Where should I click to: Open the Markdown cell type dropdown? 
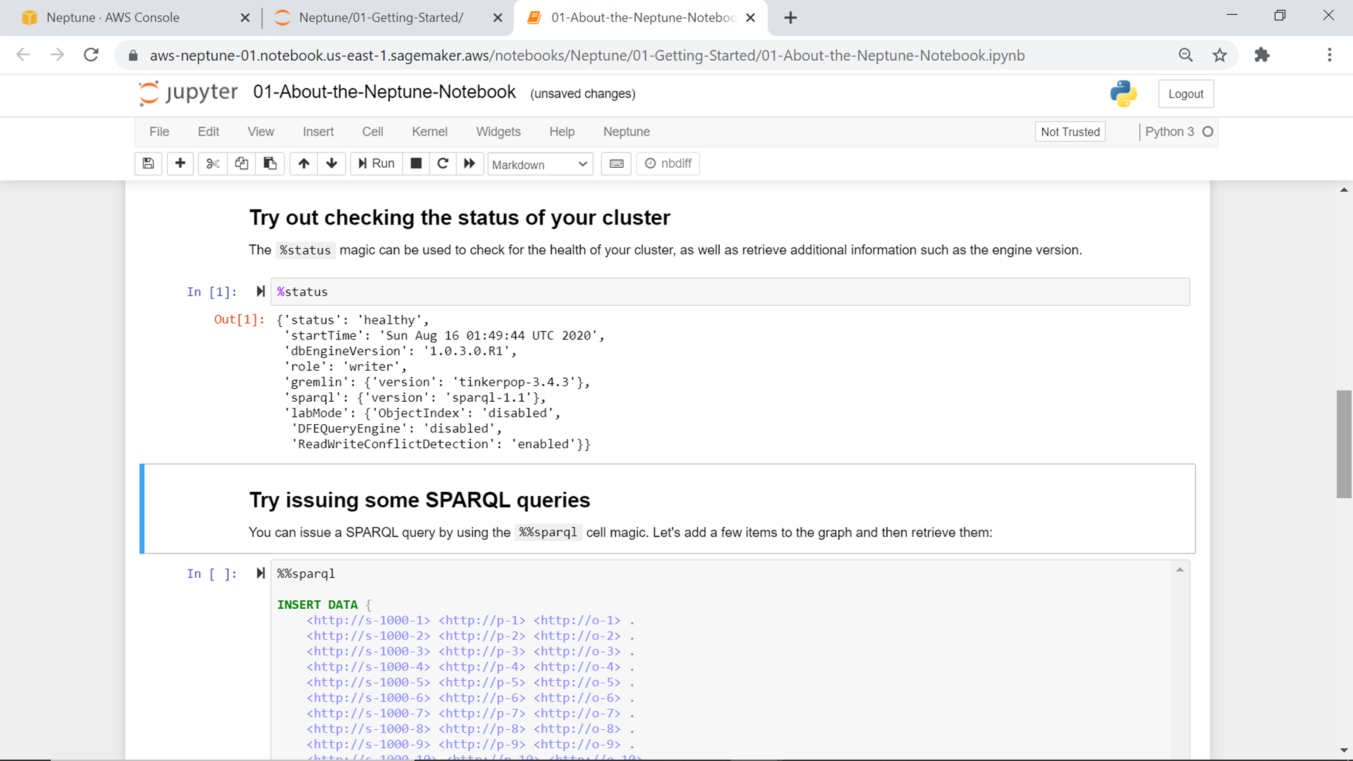[540, 164]
